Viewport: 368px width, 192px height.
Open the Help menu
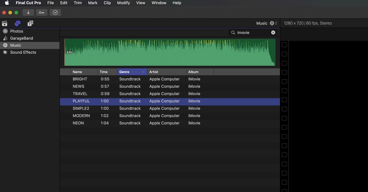(177, 3)
